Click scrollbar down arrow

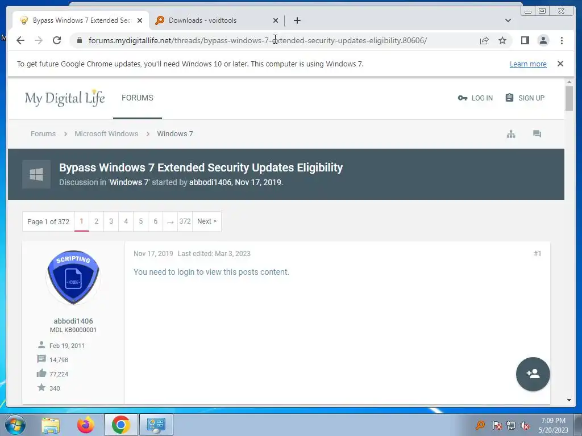pyautogui.click(x=569, y=400)
